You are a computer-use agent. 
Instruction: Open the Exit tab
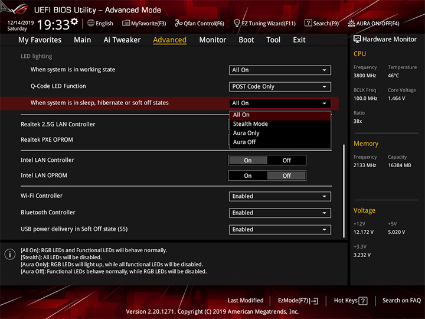coord(299,40)
